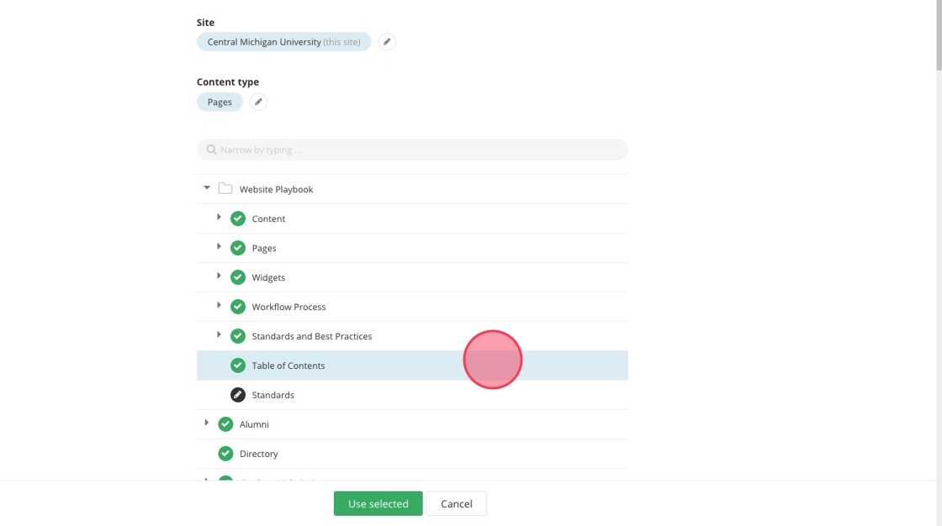
Task: Click the pencil icon next to the Pages content type
Action: coord(258,102)
